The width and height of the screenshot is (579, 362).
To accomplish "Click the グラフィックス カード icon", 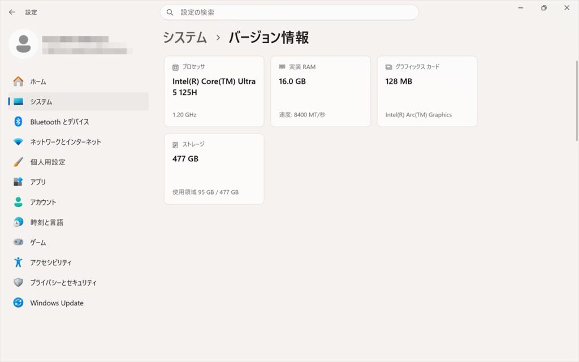I will point(388,67).
